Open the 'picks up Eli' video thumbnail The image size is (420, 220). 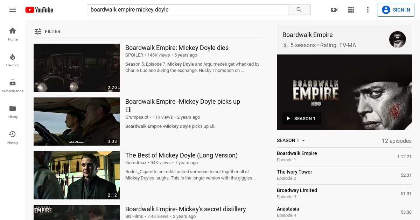pos(77,122)
